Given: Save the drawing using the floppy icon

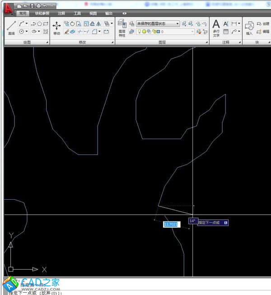Looking at the screenshot, I should click(x=32, y=6).
